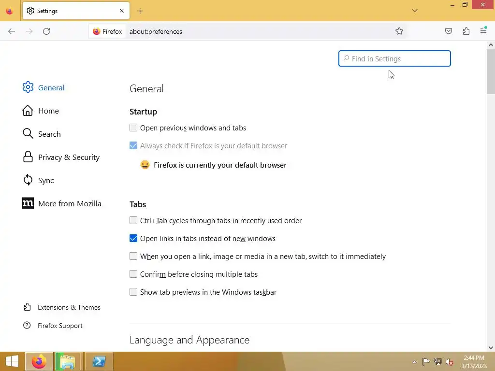Focus the Find in Settings search box
495x371 pixels.
pos(394,58)
